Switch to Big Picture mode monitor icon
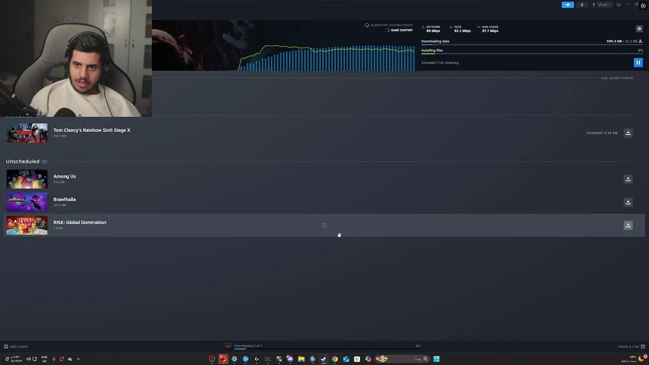 [619, 5]
